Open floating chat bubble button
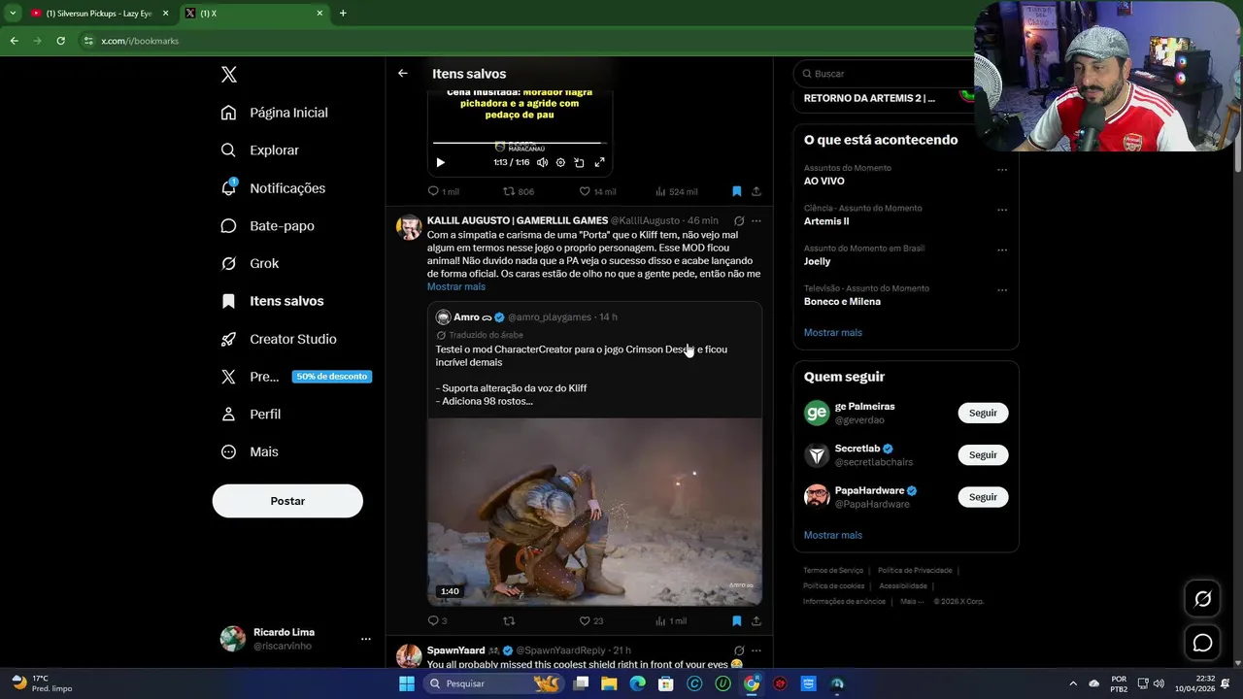Image resolution: width=1243 pixels, height=699 pixels. pyautogui.click(x=1202, y=643)
